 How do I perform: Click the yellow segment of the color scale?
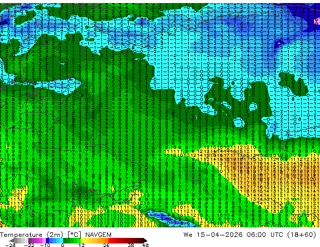(x=82, y=240)
